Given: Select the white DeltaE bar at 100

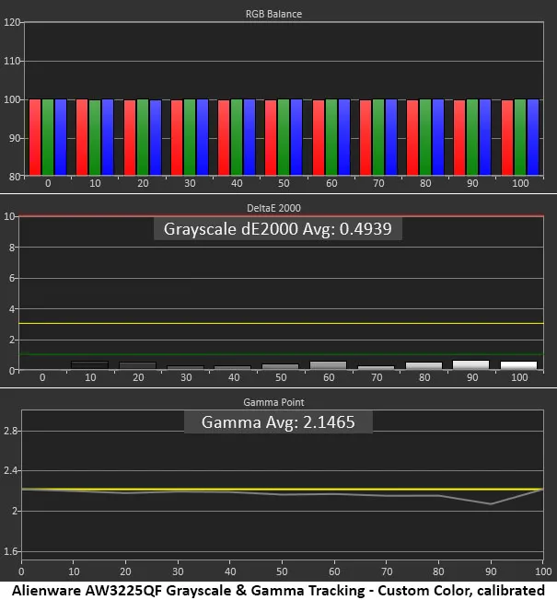Looking at the screenshot, I should point(518,365).
